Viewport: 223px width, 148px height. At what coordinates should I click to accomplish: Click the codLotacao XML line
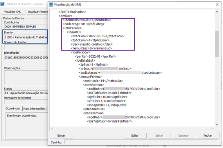pyautogui.click(x=120, y=73)
